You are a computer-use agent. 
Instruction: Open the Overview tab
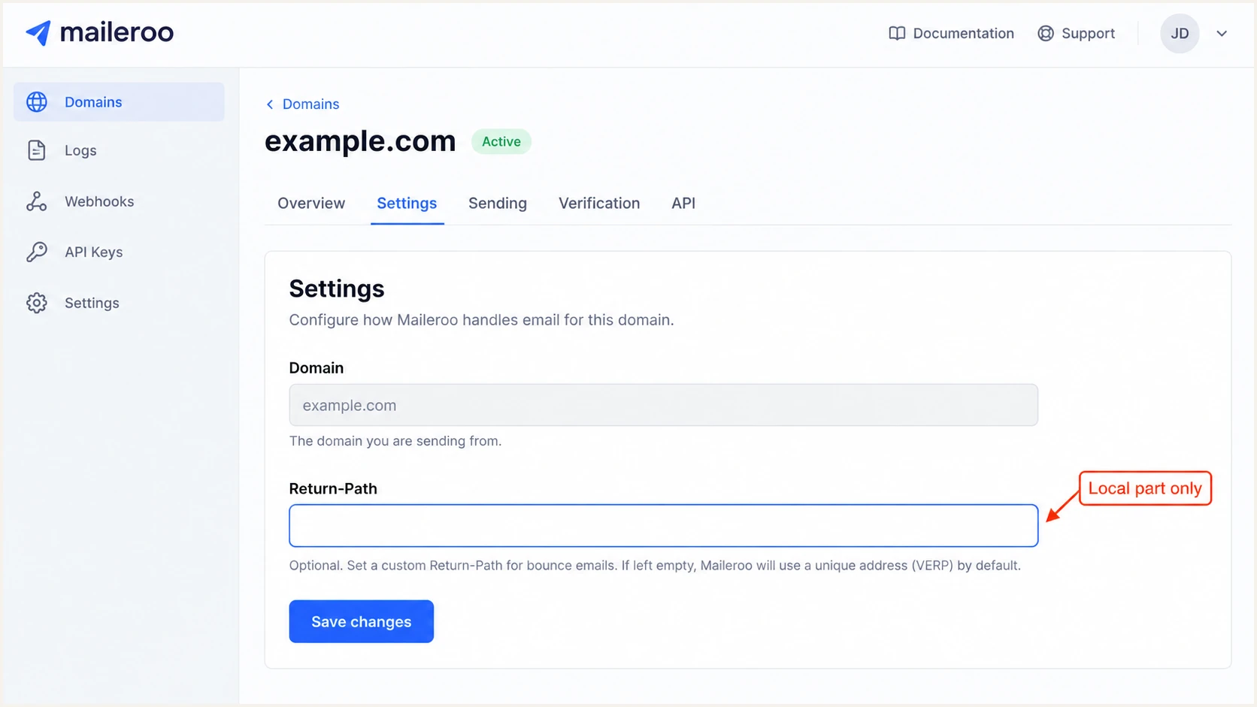click(x=311, y=204)
